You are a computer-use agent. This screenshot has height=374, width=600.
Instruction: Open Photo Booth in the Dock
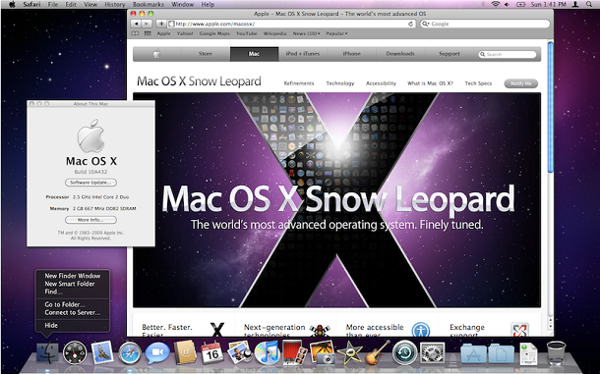pos(294,352)
